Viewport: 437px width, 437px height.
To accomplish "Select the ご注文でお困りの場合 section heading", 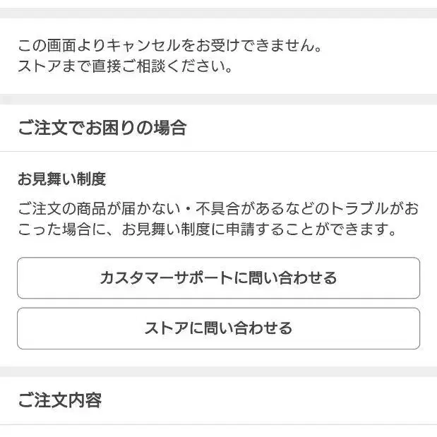I will tap(102, 128).
